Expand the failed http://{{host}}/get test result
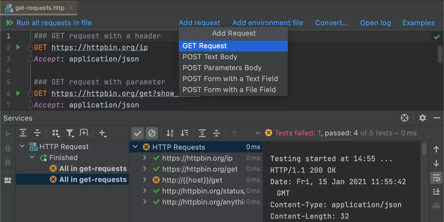Image resolution: width=444 pixels, height=222 pixels. pyautogui.click(x=145, y=180)
